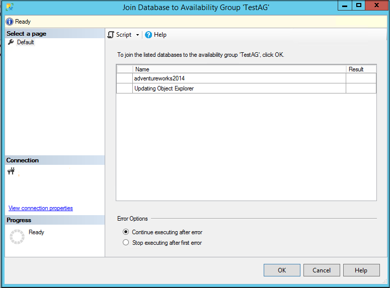Click the progress spinner icon
Image resolution: width=390 pixels, height=288 pixels.
click(x=17, y=237)
